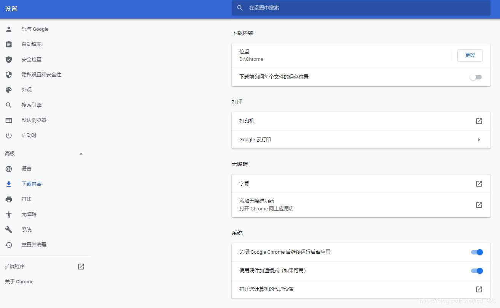500x308 pixels.
Task: Open 扩展程序 link in the sidebar
Action: pos(15,267)
